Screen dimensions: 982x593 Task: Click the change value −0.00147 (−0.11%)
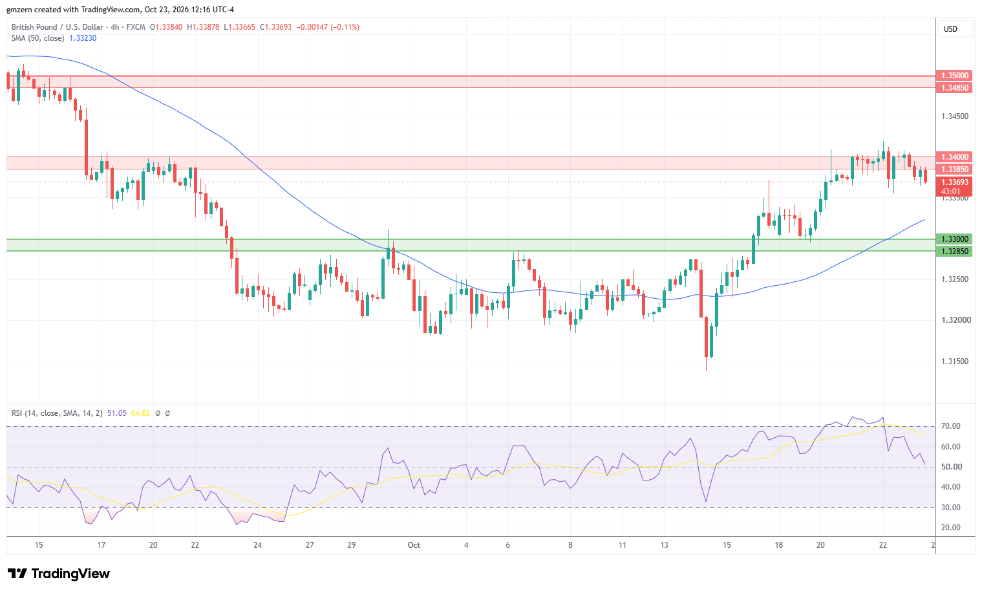328,27
